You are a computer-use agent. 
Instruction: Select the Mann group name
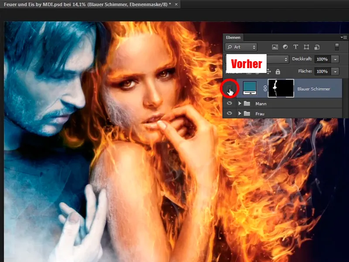tap(261, 104)
